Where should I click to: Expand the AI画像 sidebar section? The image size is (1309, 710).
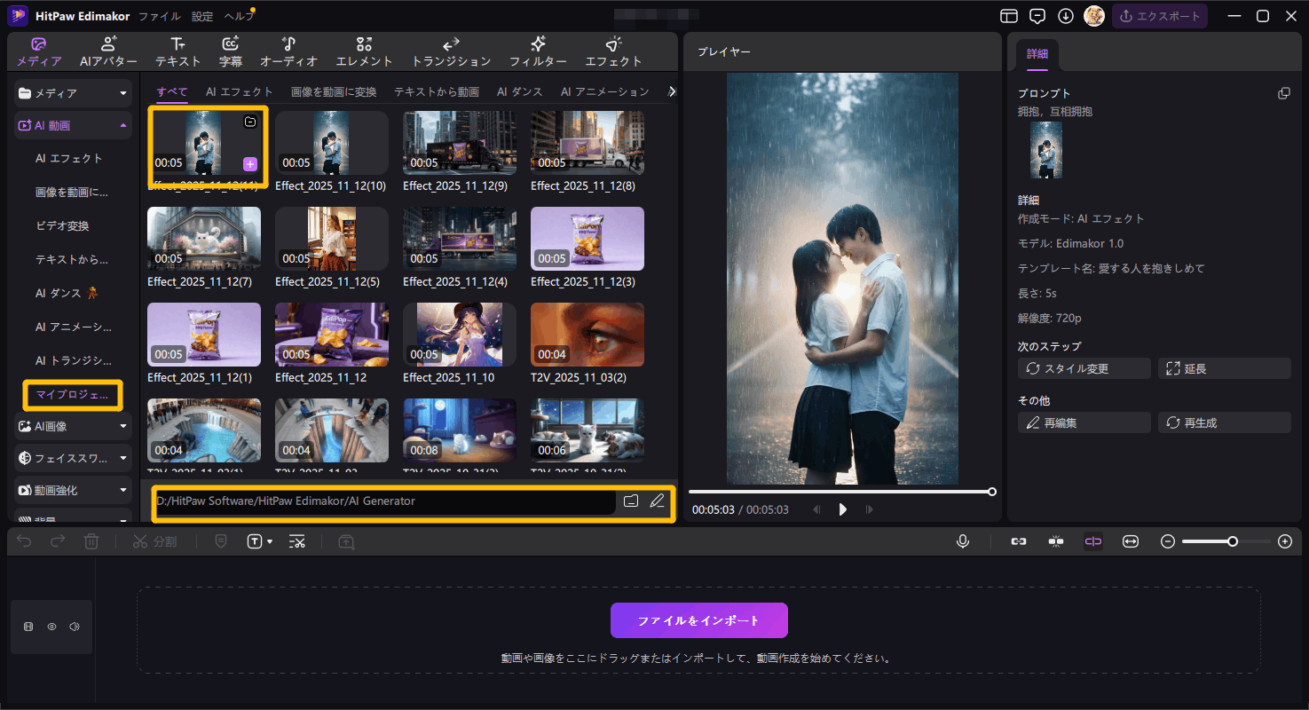[123, 426]
